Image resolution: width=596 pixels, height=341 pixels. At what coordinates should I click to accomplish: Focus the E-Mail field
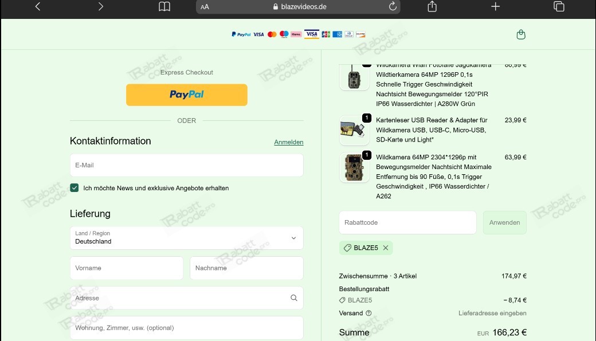pos(187,165)
